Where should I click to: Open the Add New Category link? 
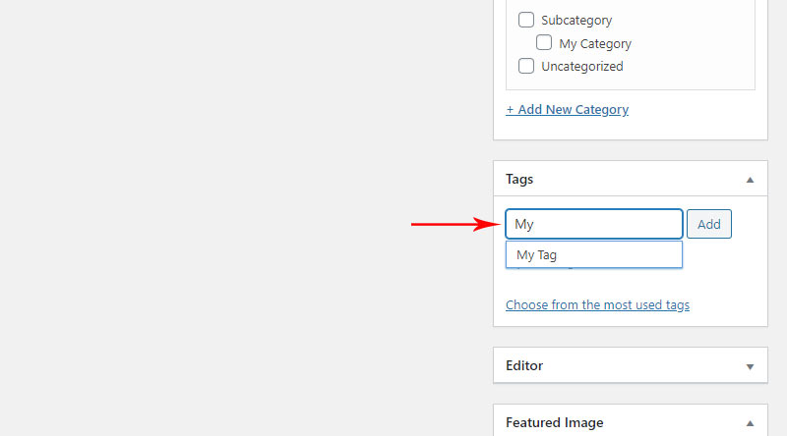coord(568,109)
